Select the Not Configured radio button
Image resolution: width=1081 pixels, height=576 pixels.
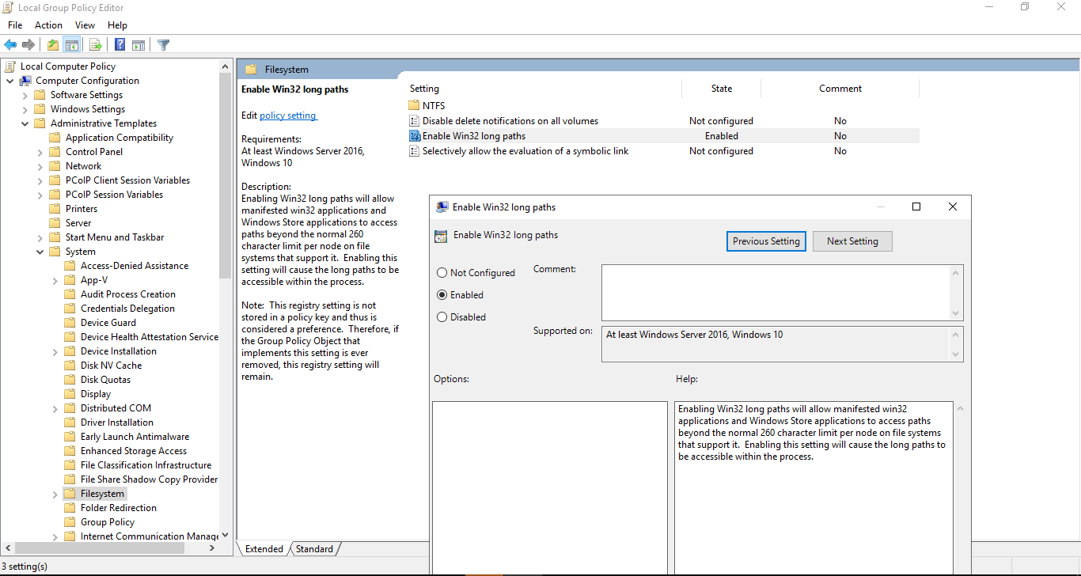442,272
